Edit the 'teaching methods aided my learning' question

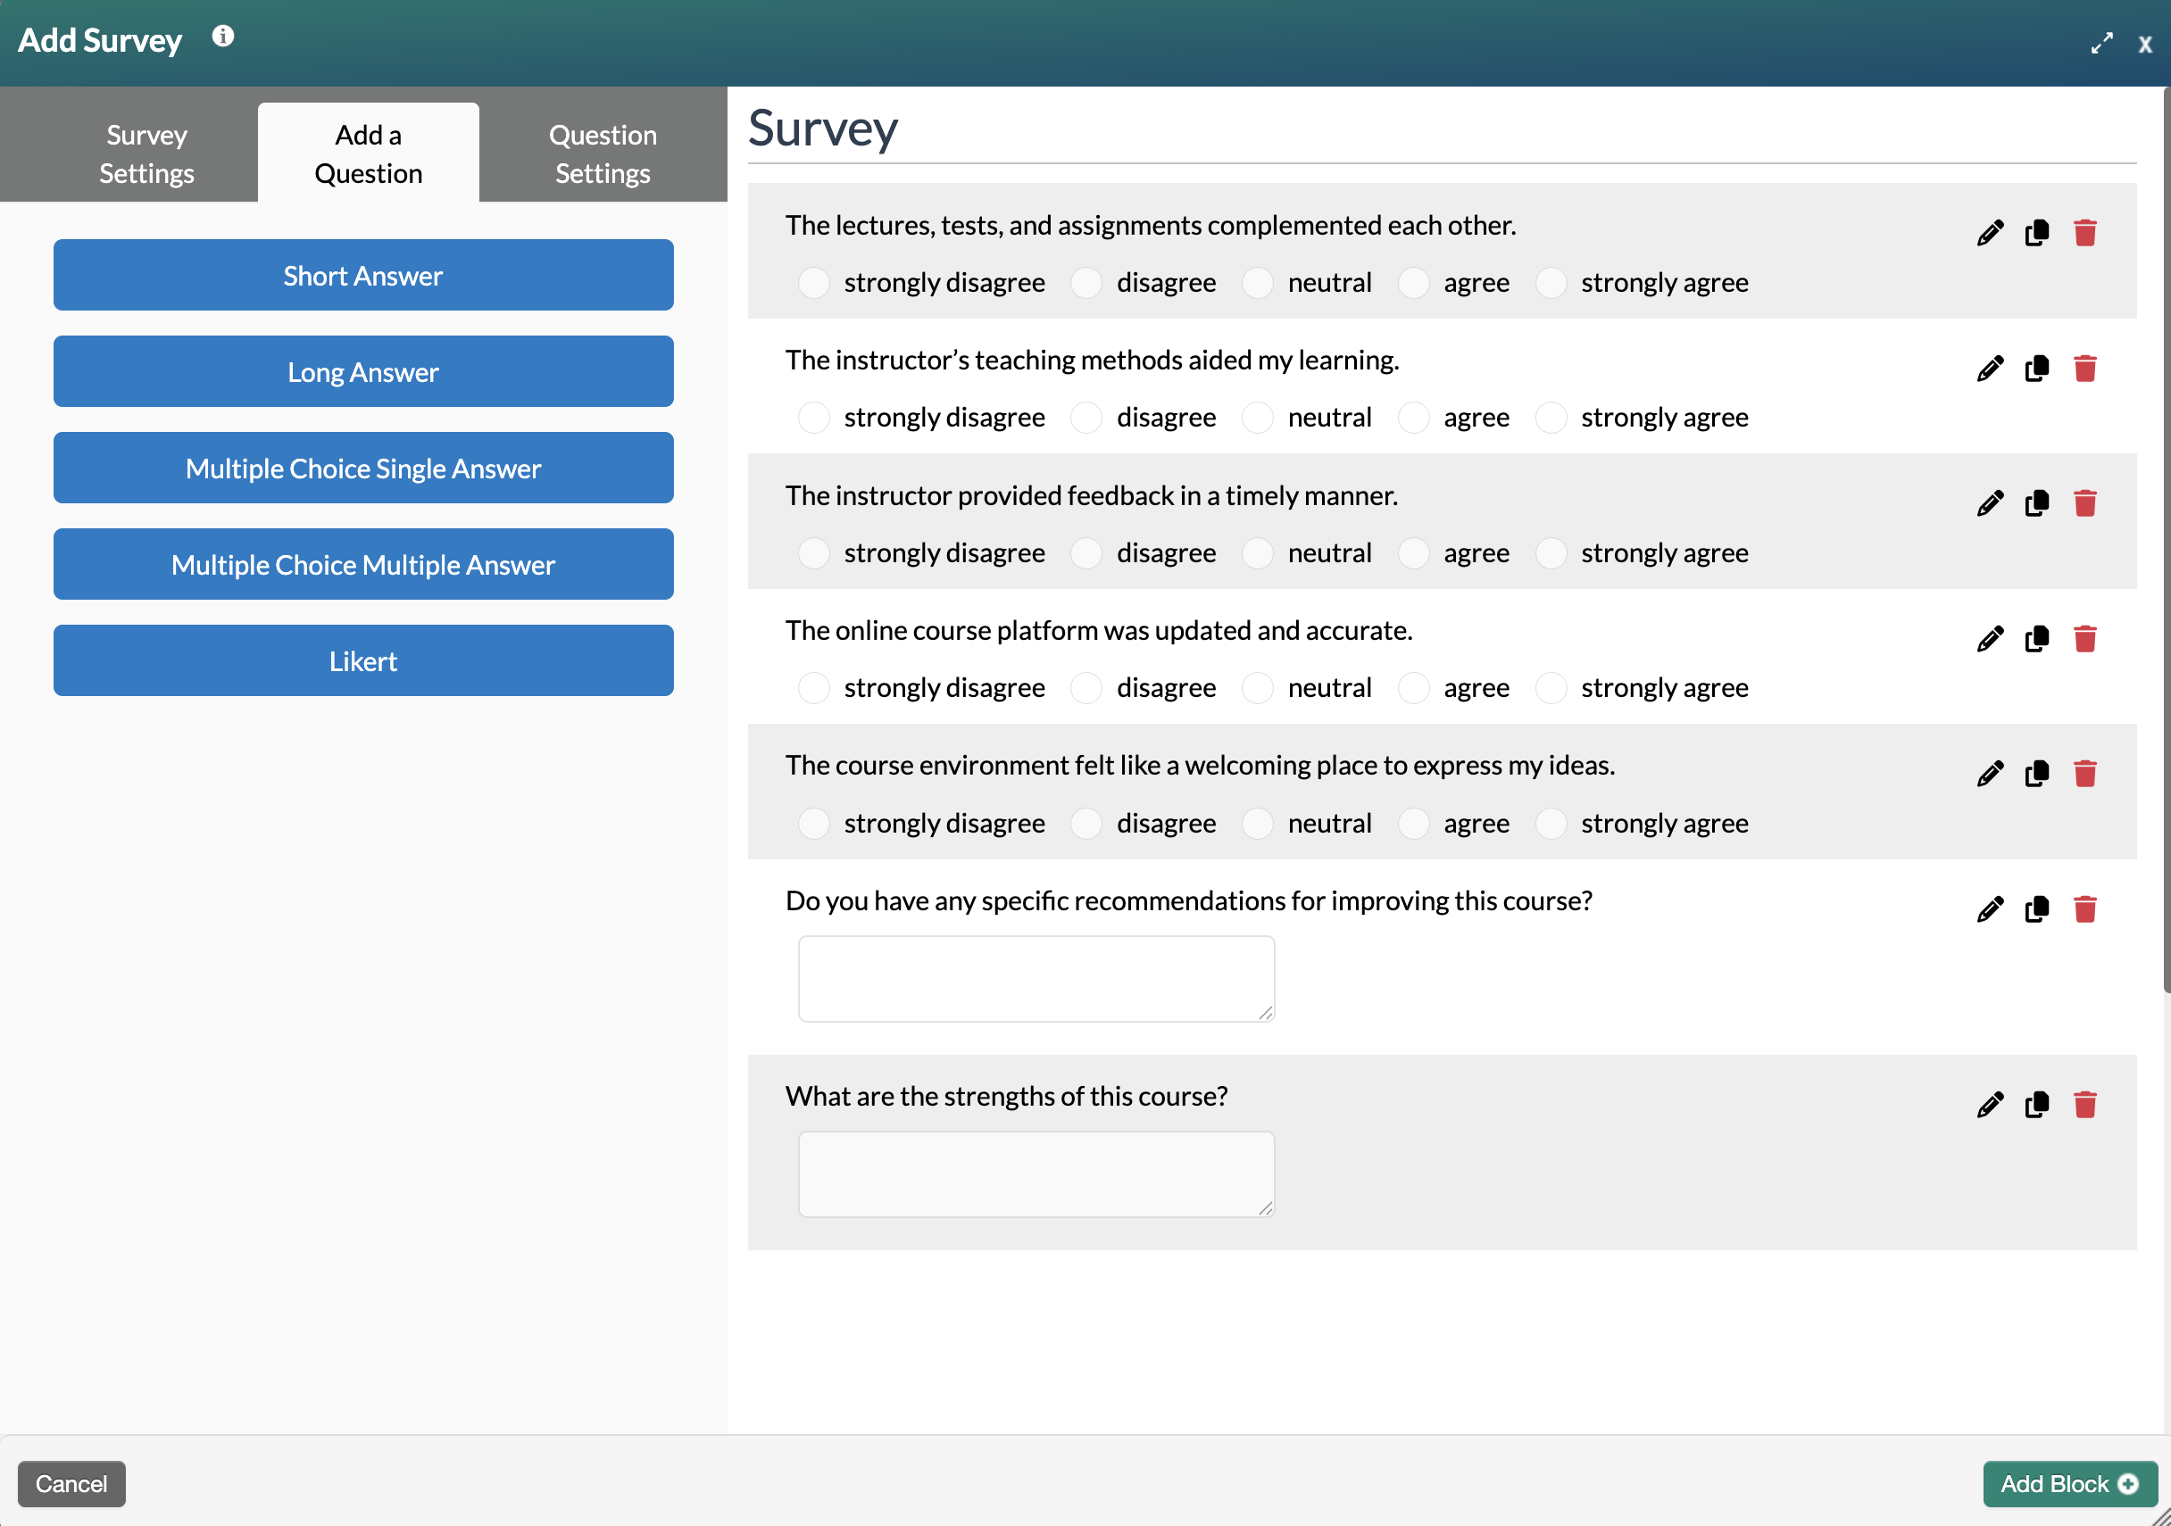click(x=1990, y=368)
